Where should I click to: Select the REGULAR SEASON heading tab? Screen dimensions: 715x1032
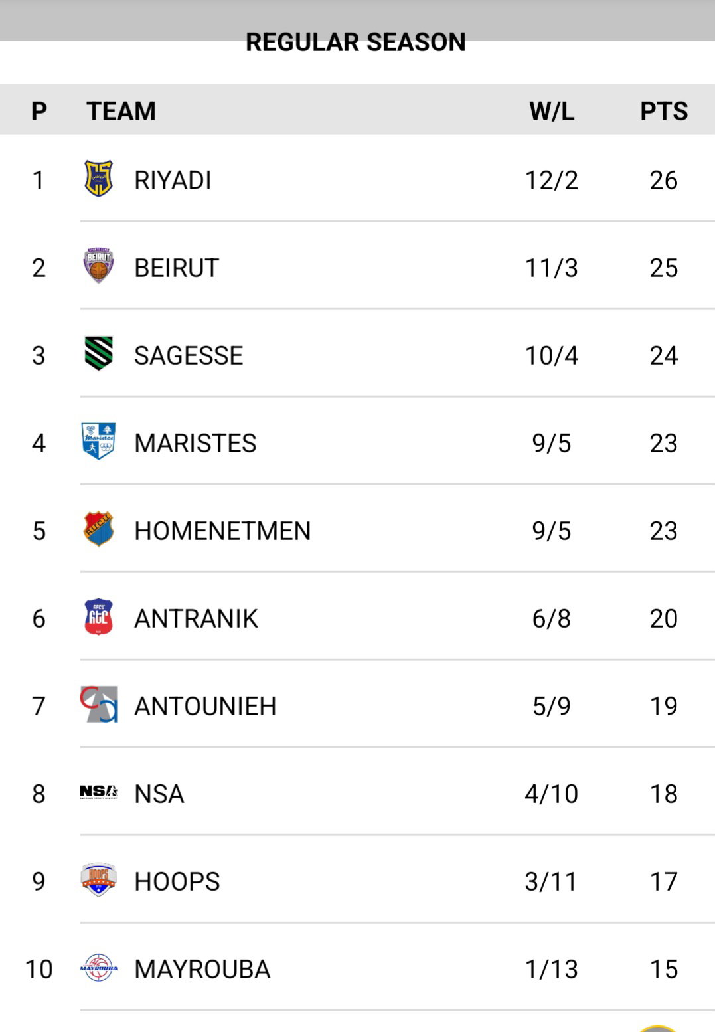coord(355,43)
